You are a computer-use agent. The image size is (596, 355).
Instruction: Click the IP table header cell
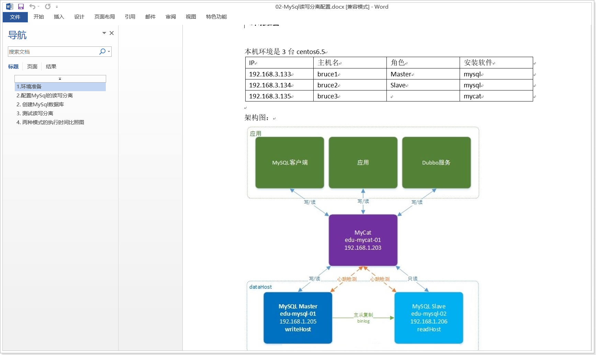coord(279,63)
